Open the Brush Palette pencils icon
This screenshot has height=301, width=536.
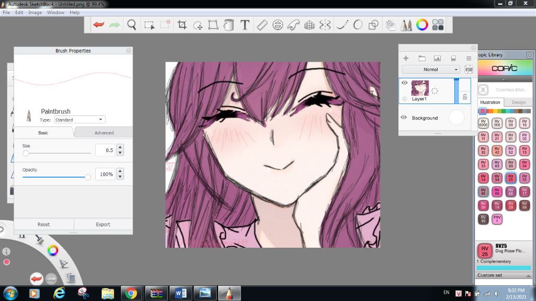[x=406, y=25]
